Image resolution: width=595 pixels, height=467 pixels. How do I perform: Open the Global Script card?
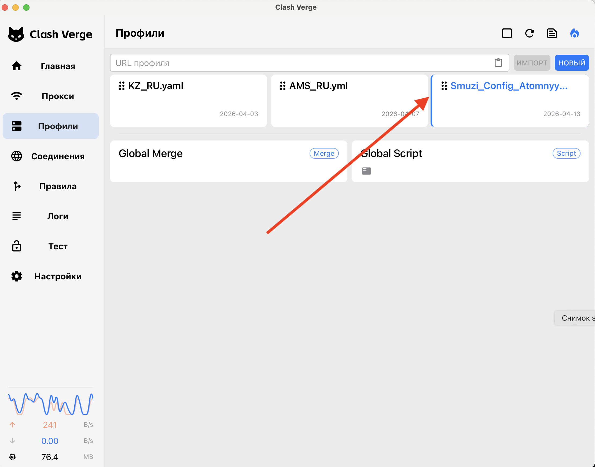coord(470,161)
